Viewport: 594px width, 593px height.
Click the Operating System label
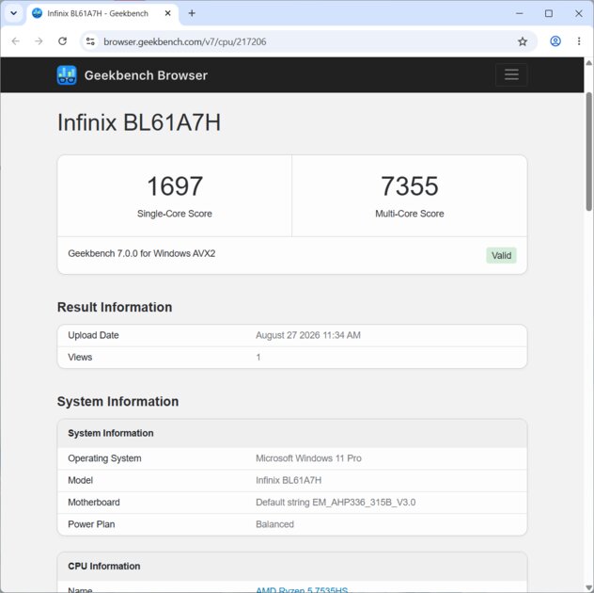[104, 458]
